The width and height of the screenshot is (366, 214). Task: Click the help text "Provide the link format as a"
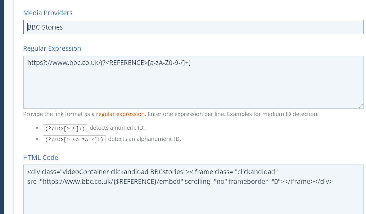tap(59, 114)
